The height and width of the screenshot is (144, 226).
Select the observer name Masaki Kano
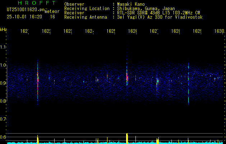[131, 4]
